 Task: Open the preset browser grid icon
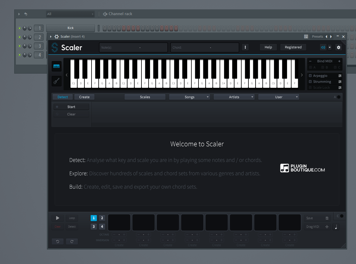point(306,36)
